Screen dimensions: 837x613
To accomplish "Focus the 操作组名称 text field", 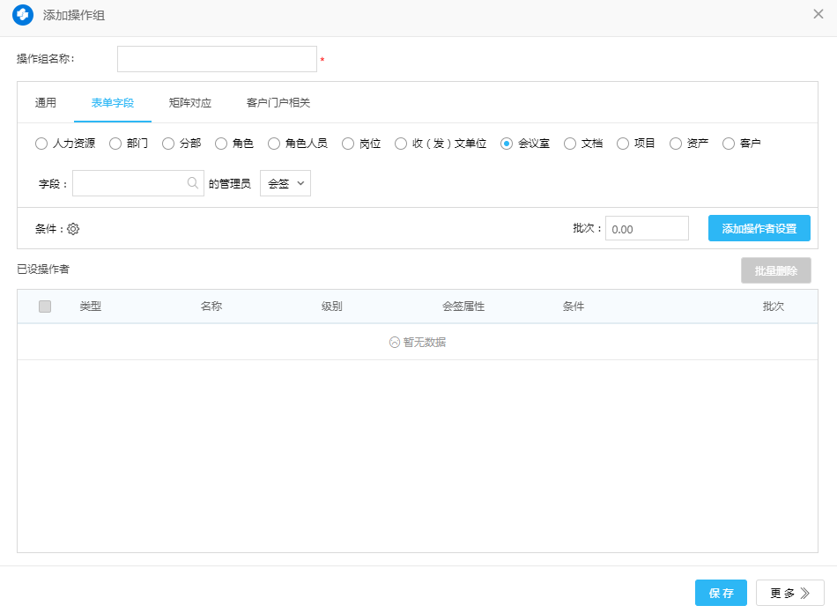I will click(x=217, y=59).
